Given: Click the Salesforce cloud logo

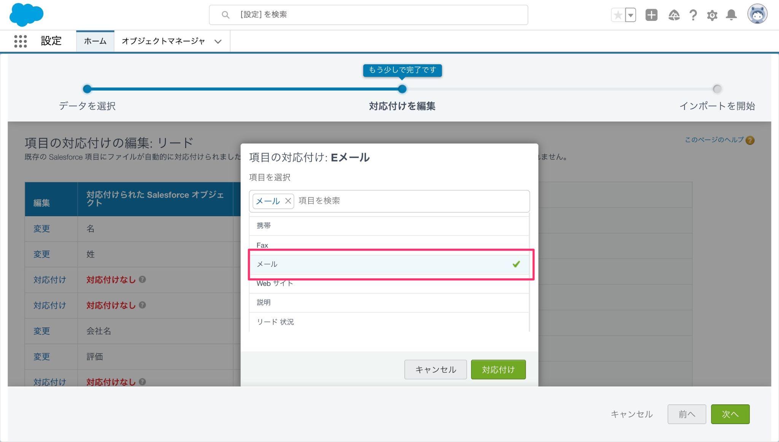Looking at the screenshot, I should (x=26, y=15).
